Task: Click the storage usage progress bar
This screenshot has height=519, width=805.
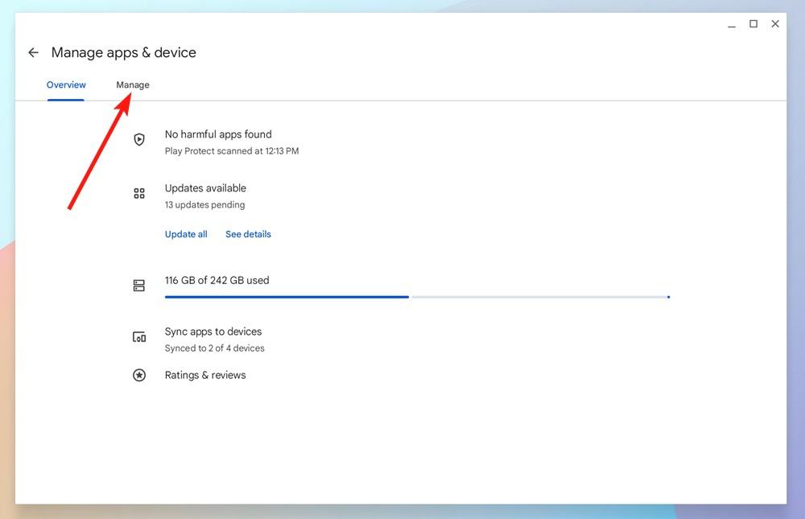Action: (x=417, y=297)
